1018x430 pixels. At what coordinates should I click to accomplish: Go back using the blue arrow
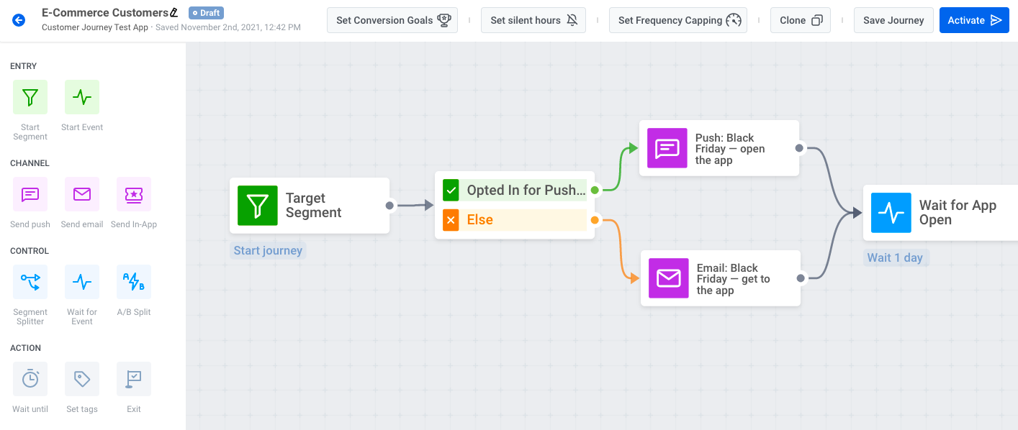[x=19, y=20]
